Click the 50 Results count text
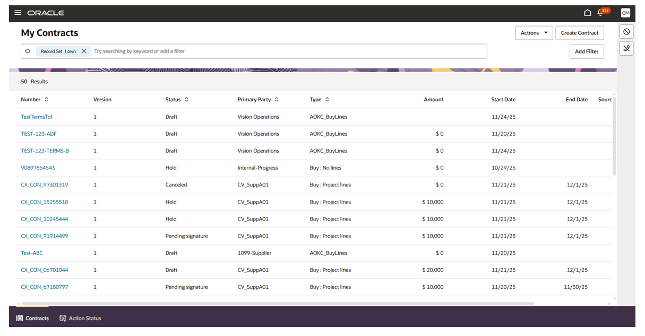The width and height of the screenshot is (645, 336). point(35,82)
